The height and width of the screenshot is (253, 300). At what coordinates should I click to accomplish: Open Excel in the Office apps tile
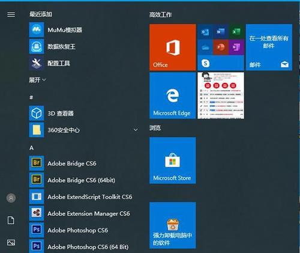[x=236, y=32]
